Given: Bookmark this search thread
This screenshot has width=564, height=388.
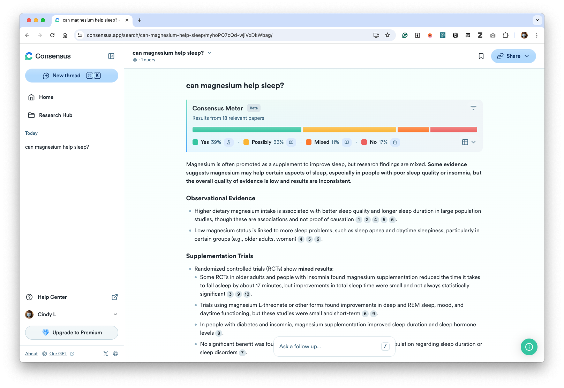Looking at the screenshot, I should tap(481, 56).
